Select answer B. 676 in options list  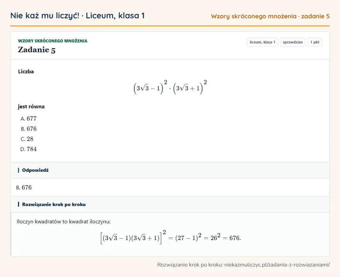29,129
